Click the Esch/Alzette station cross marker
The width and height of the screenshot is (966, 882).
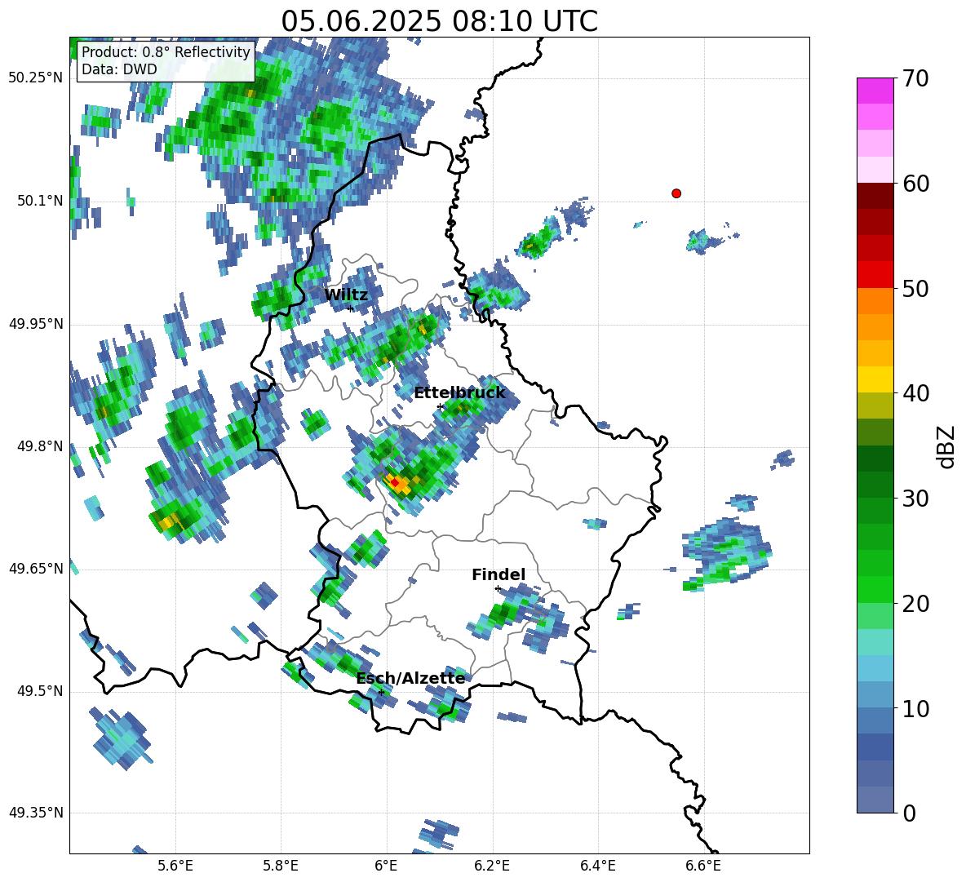click(382, 692)
